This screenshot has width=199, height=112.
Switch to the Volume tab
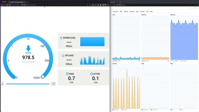point(142,12)
